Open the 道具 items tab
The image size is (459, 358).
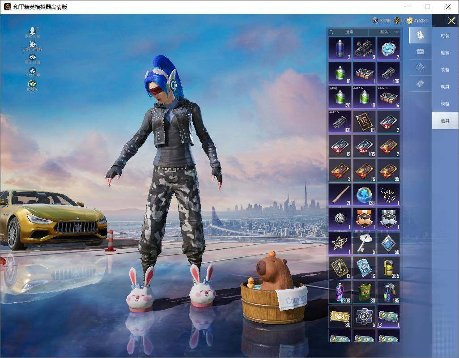point(445,121)
